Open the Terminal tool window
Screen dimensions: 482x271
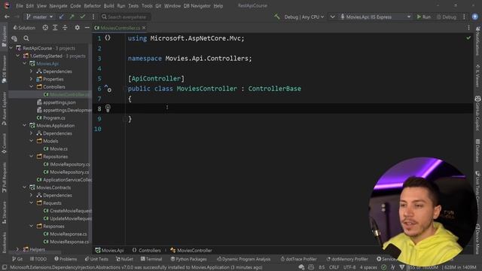pyautogui.click(x=151, y=259)
